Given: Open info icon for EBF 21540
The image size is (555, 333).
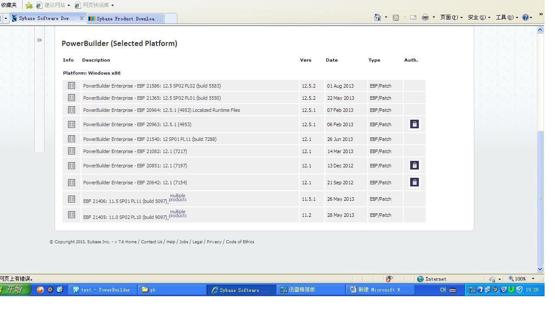Looking at the screenshot, I should [x=72, y=139].
